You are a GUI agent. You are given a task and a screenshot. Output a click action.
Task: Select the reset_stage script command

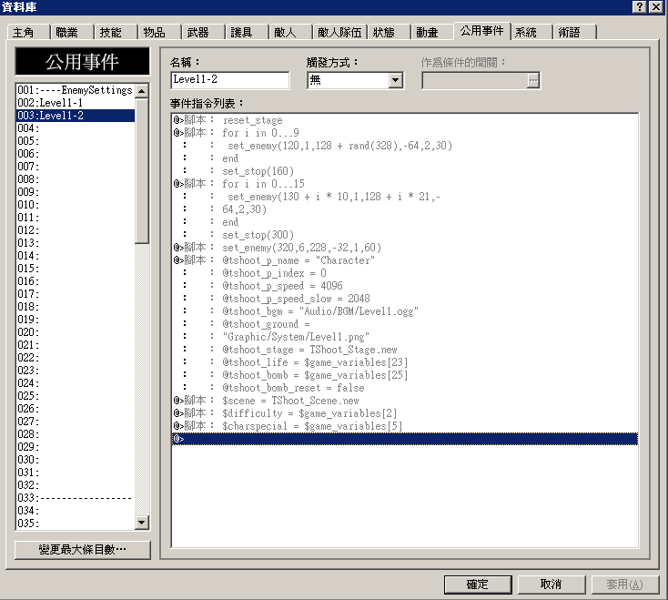click(x=405, y=120)
